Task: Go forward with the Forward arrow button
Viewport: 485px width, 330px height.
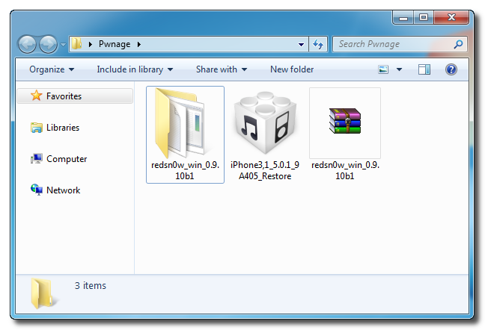Action: [48, 44]
